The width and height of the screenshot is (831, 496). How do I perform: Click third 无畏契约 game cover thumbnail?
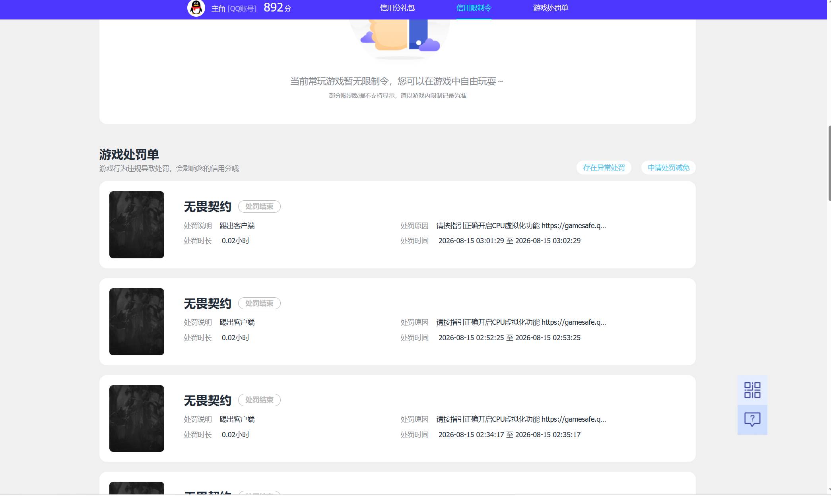coord(137,418)
